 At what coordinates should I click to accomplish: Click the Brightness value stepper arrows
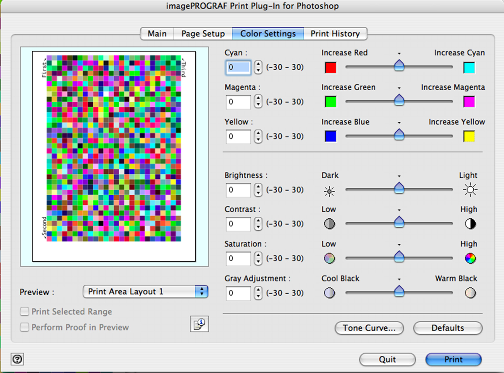coord(258,190)
